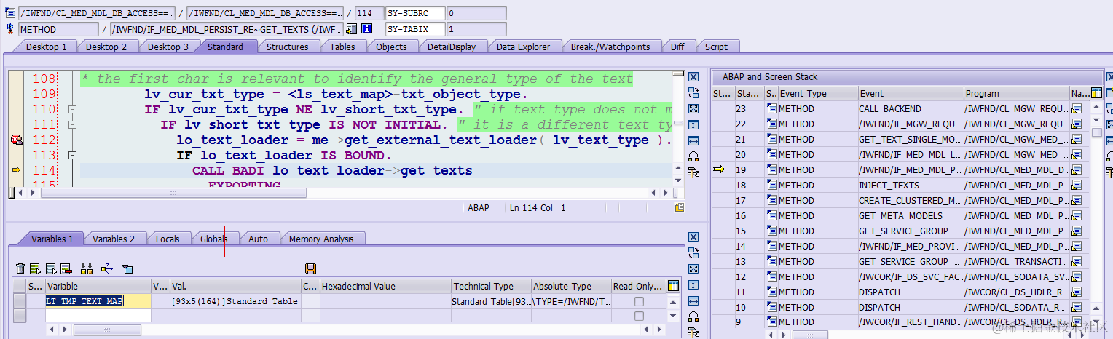Switch to the Globals tab
The width and height of the screenshot is (1113, 339).
pyautogui.click(x=214, y=239)
